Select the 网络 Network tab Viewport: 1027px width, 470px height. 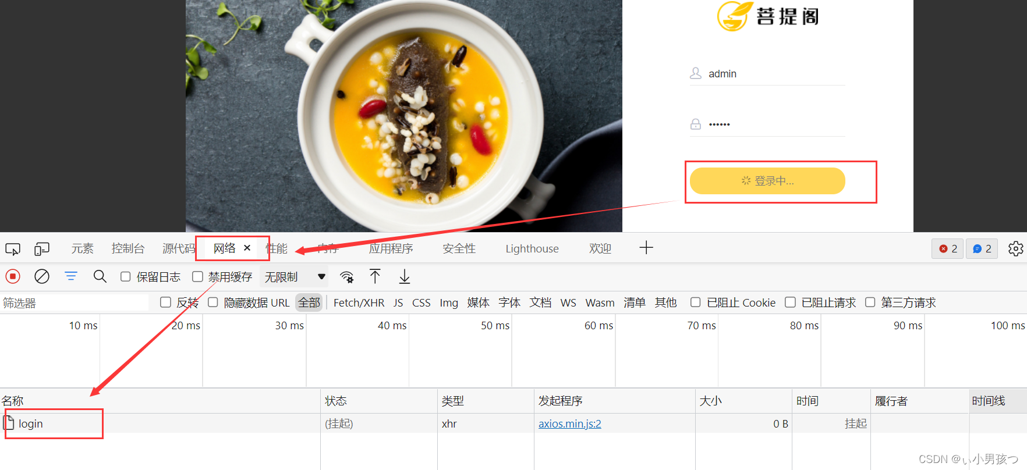click(224, 248)
